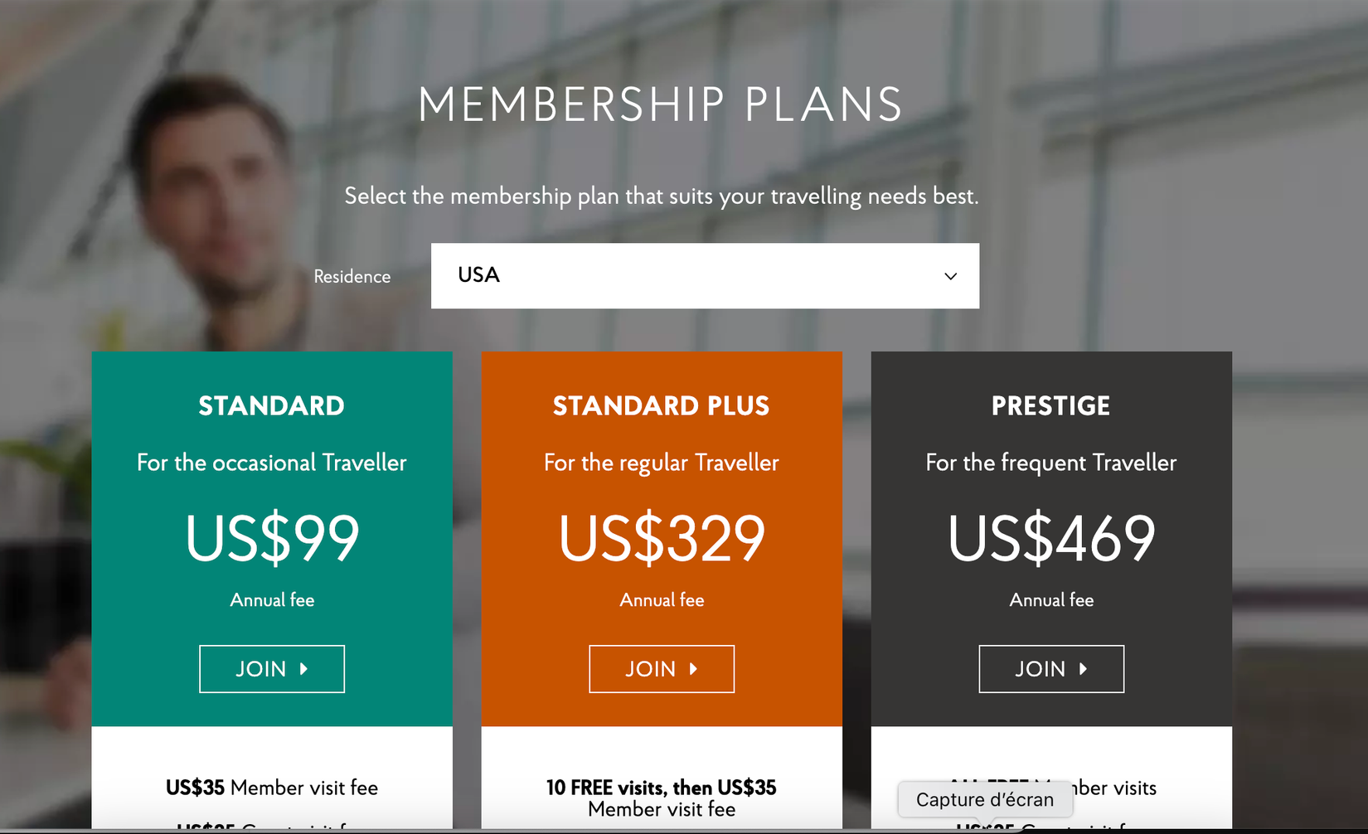The width and height of the screenshot is (1368, 834).
Task: Open the Residence dropdown showing USA
Action: [x=704, y=276]
